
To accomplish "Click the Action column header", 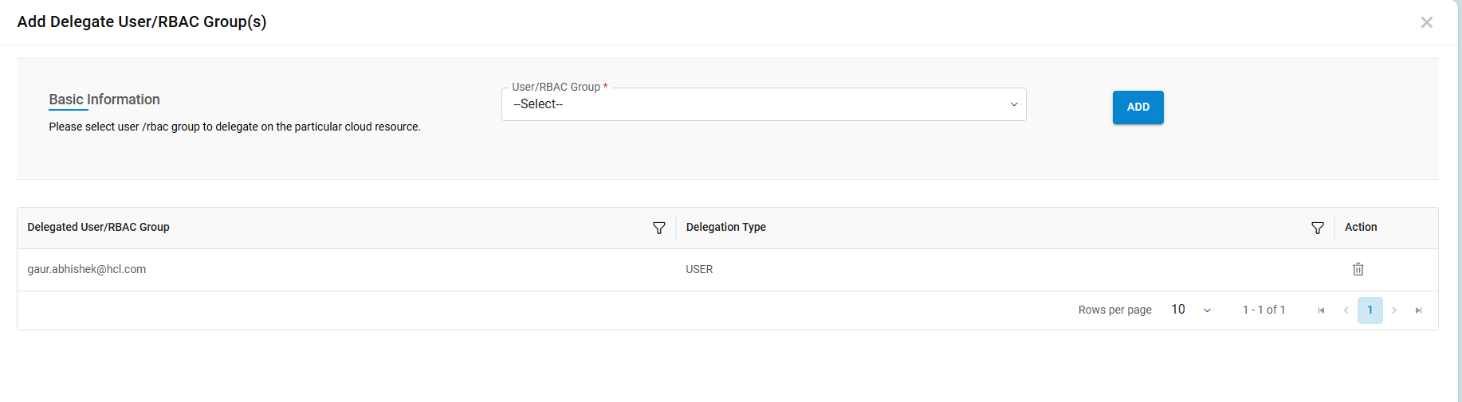I will pos(1361,228).
